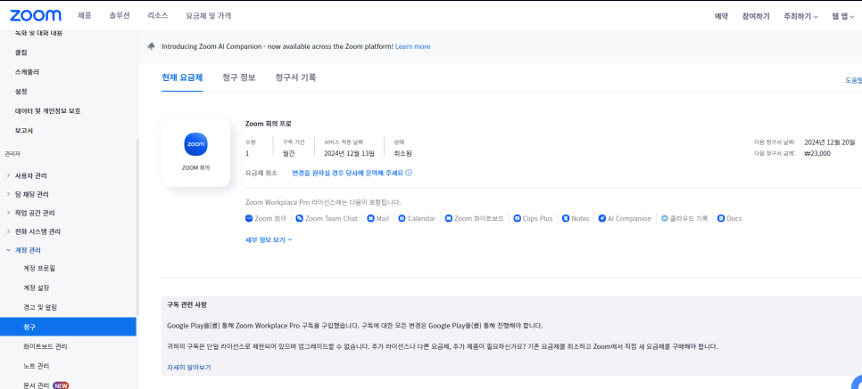Viewport: 862px width, 389px height.
Task: Expand the 주최하기 dropdown
Action: tap(801, 16)
